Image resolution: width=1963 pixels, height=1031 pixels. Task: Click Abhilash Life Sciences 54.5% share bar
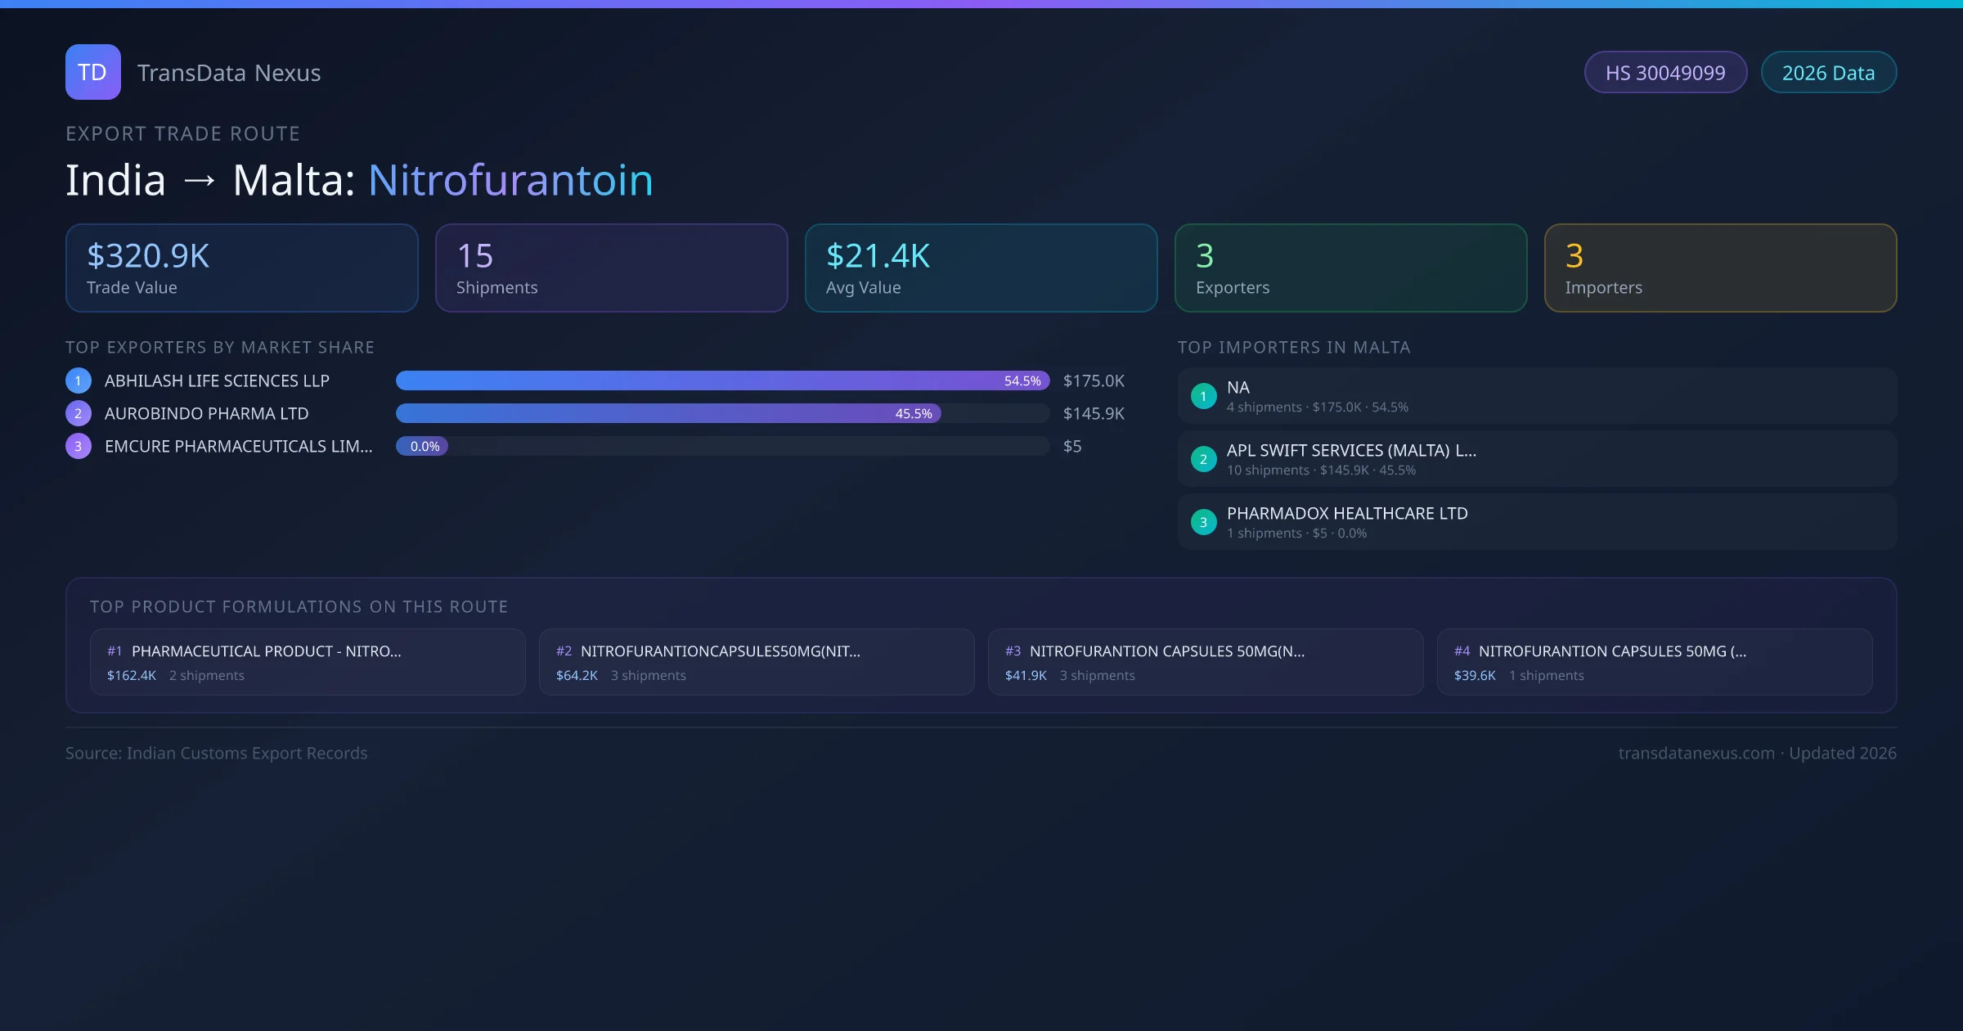[722, 380]
